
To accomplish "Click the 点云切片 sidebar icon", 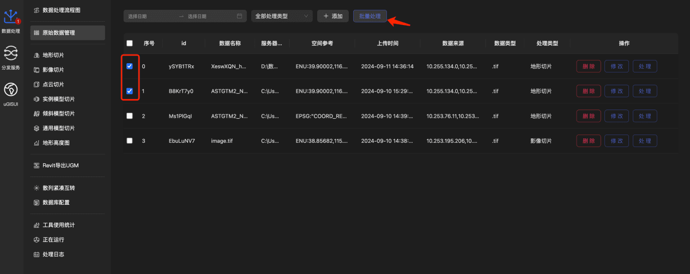I will click(37, 84).
